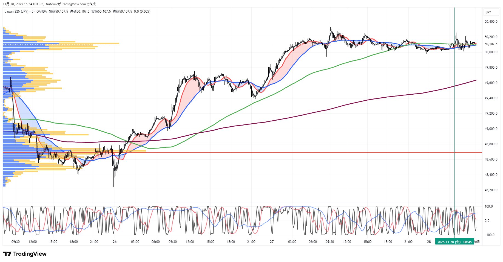The width and height of the screenshot is (503, 262).
Task: Click the date label 26 on time axis
Action: (x=115, y=242)
